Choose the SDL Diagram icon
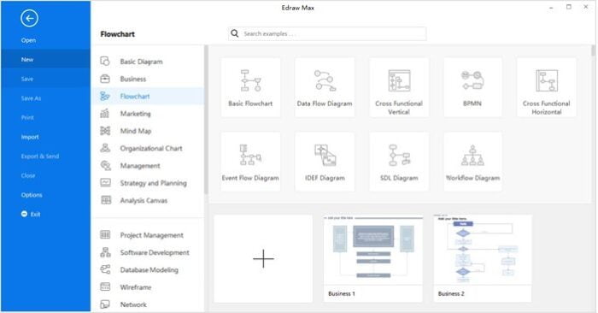The height and width of the screenshot is (313, 598). [x=399, y=155]
